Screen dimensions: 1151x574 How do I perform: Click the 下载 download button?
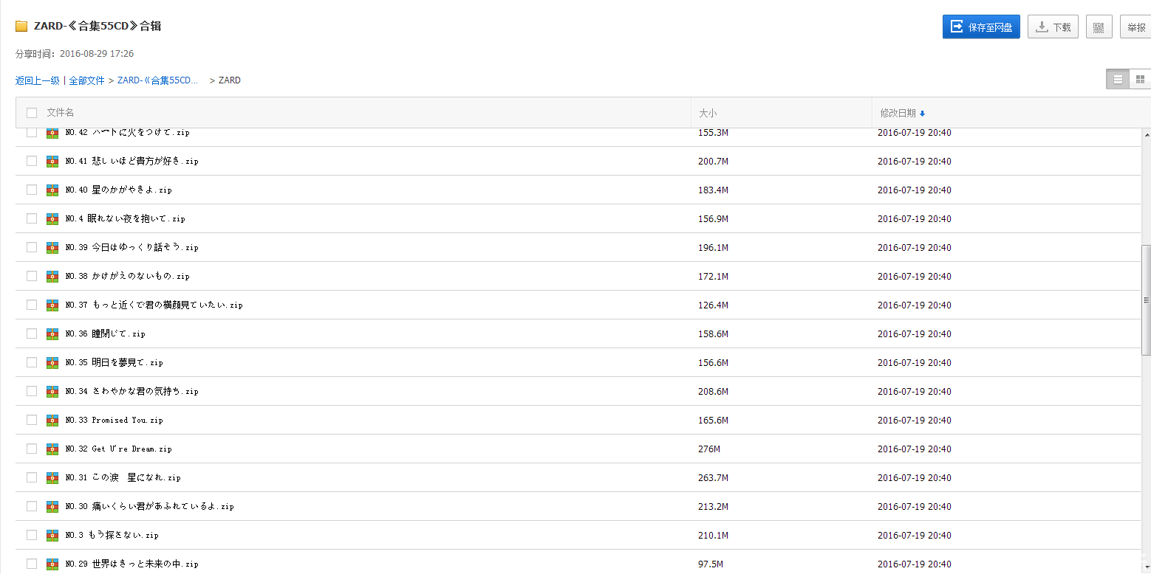pyautogui.click(x=1053, y=27)
